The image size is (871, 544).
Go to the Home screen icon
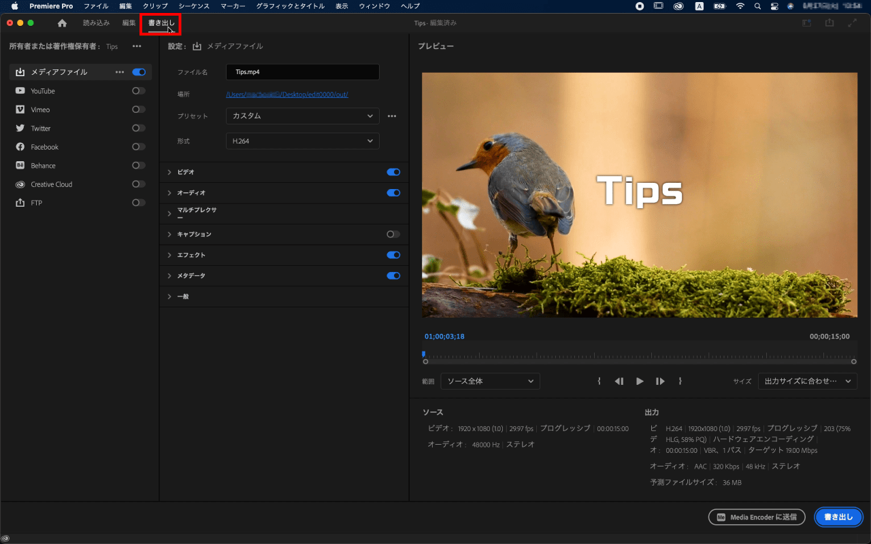62,23
